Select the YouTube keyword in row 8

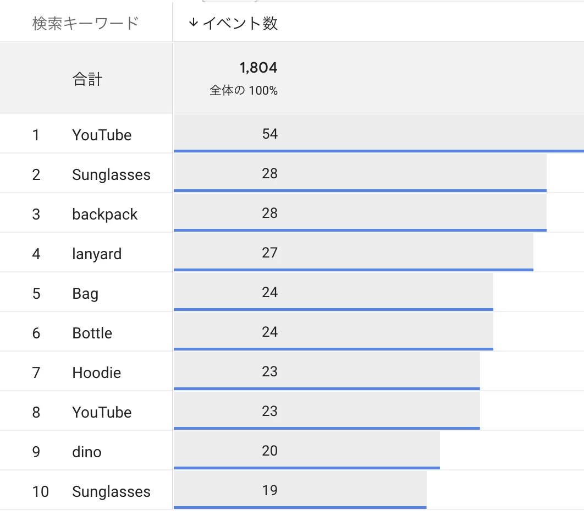(x=102, y=412)
